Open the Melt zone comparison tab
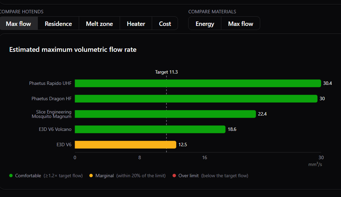The image size is (341, 197). pyautogui.click(x=99, y=24)
